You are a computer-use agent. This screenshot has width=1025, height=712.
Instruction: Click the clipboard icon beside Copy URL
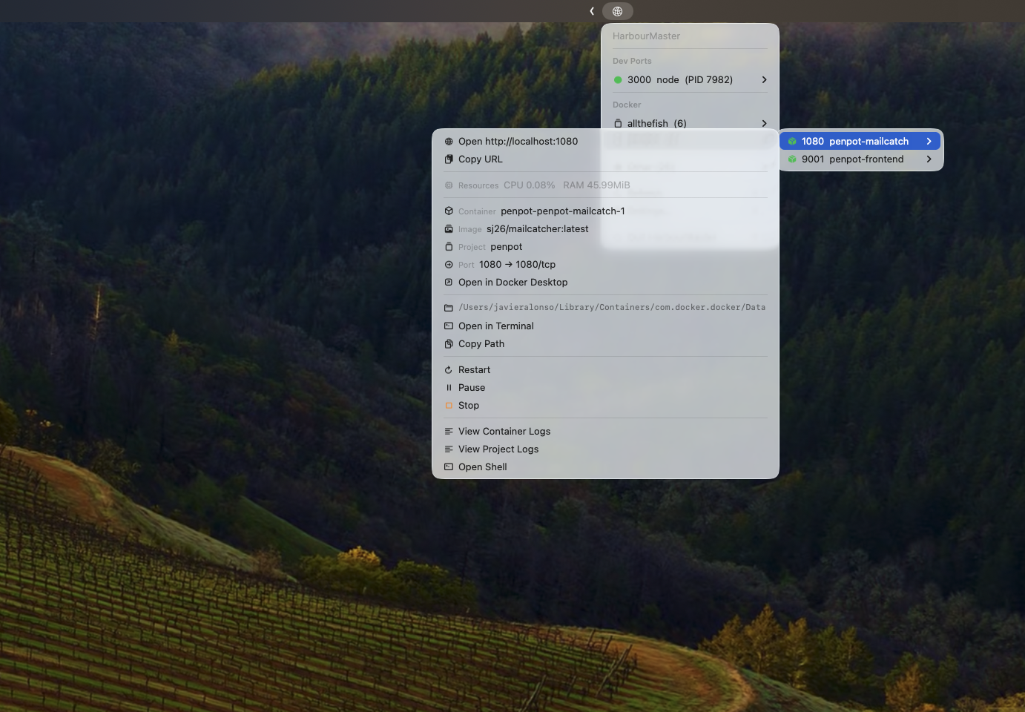point(449,159)
